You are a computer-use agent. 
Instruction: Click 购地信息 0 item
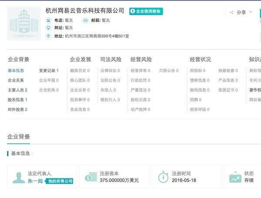tap(200, 90)
